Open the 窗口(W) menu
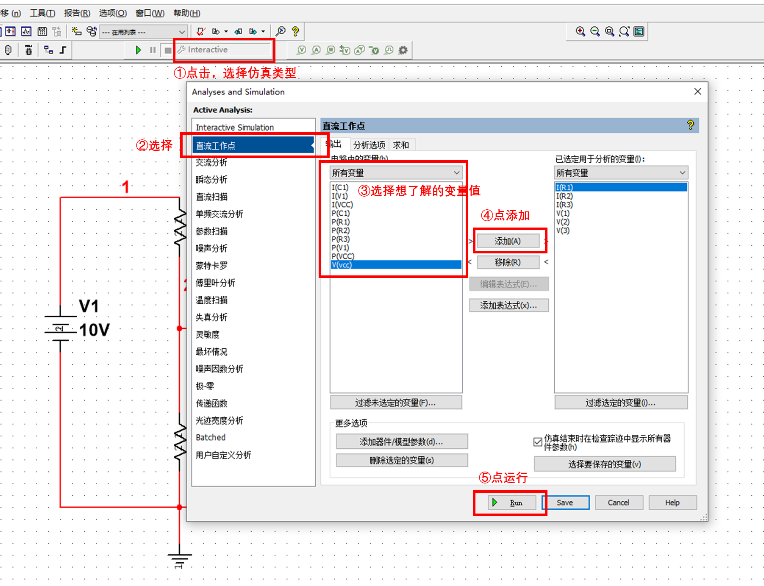This screenshot has width=764, height=586. pos(150,13)
